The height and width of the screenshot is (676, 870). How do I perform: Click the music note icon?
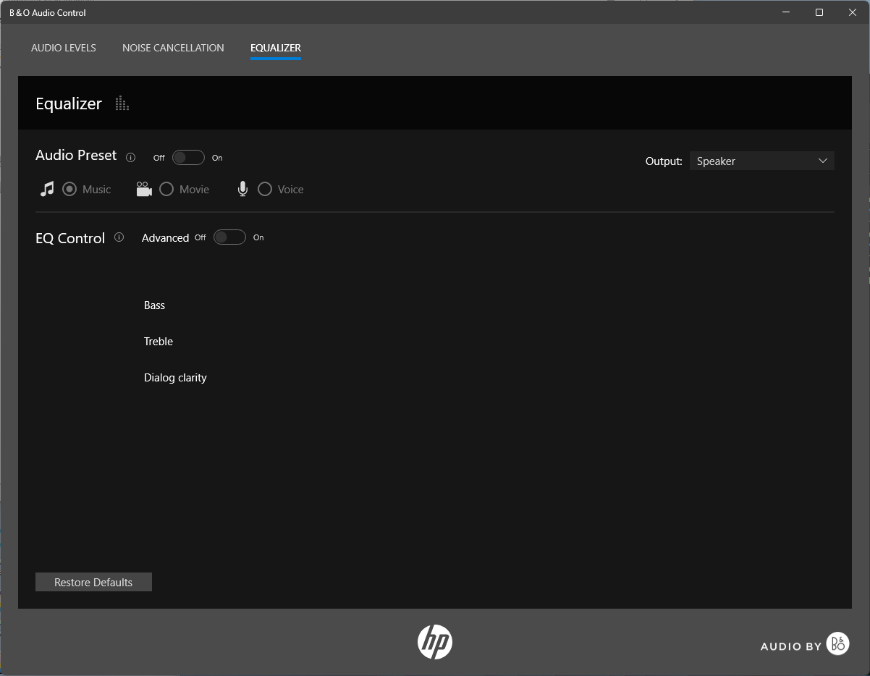click(x=47, y=190)
